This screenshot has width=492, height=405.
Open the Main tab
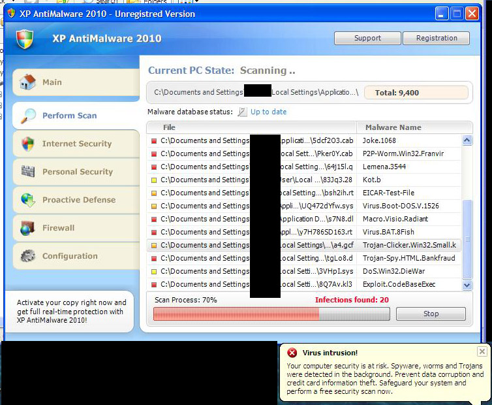coord(76,82)
